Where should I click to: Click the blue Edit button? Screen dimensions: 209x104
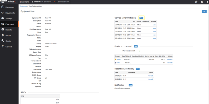tap(204, 12)
